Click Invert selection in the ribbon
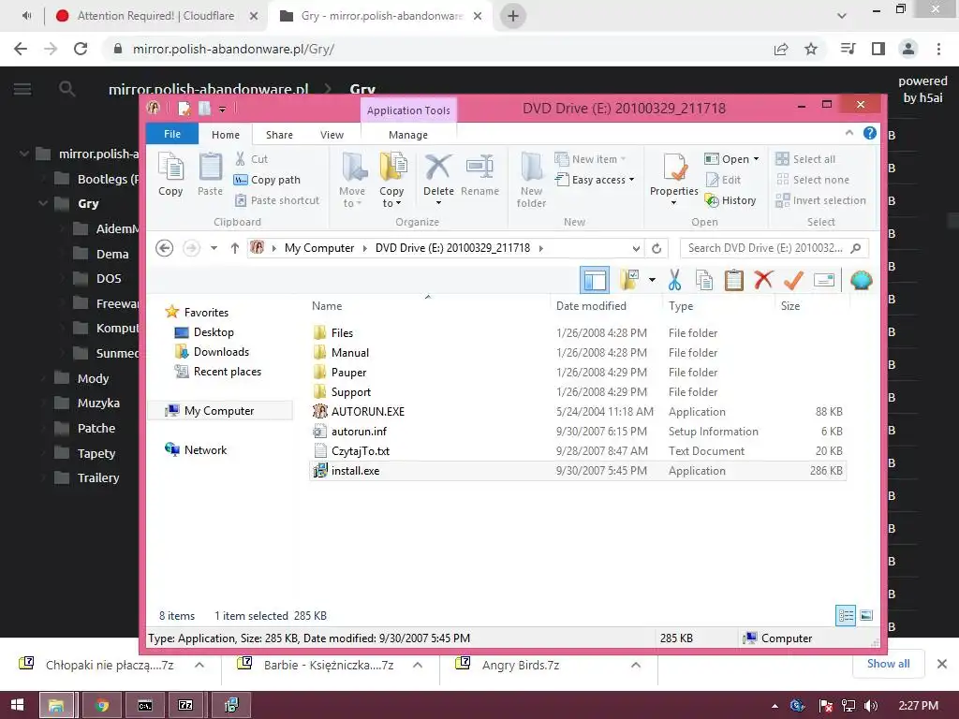The height and width of the screenshot is (719, 959). click(820, 200)
